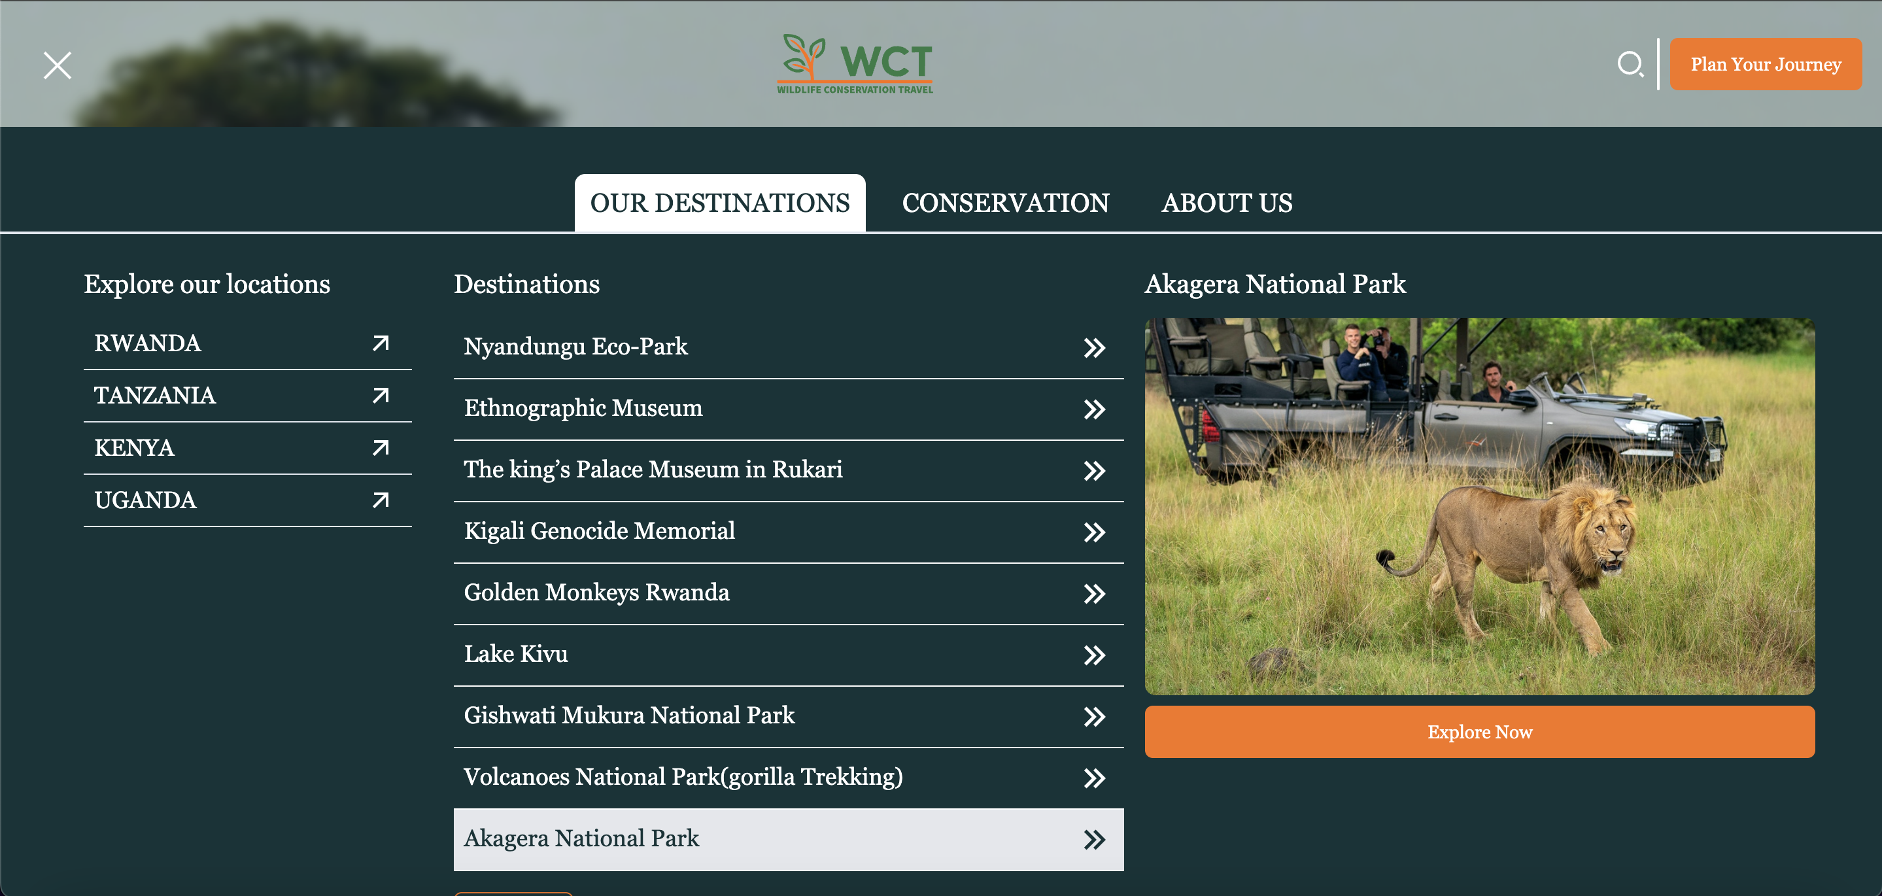Screen dimensions: 1882x896
Task: Open the About Us tab
Action: [x=1227, y=203]
